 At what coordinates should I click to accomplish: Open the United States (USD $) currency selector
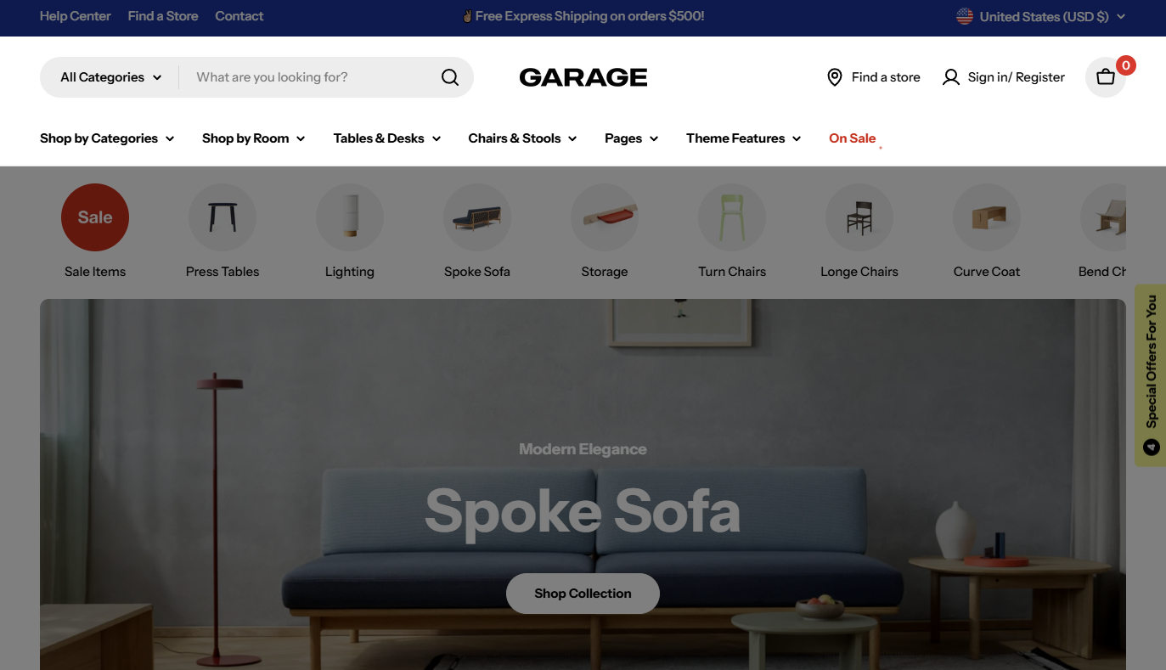1041,16
